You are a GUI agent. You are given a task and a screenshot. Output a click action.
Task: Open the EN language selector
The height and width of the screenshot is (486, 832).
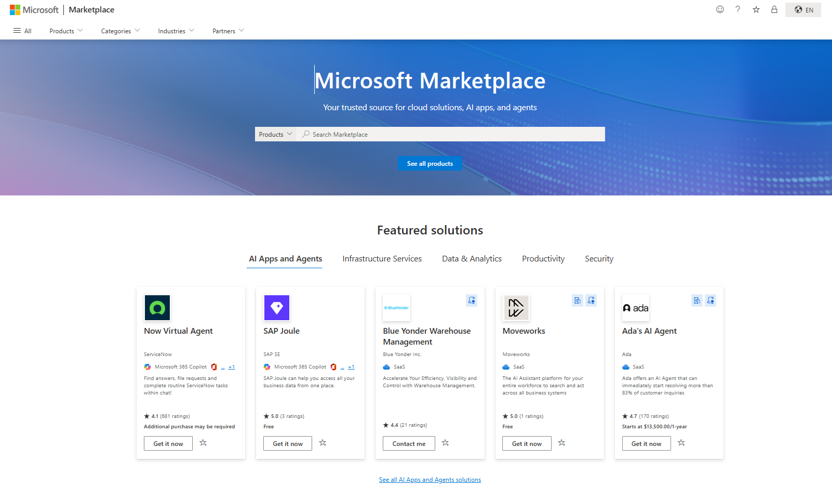(x=803, y=10)
